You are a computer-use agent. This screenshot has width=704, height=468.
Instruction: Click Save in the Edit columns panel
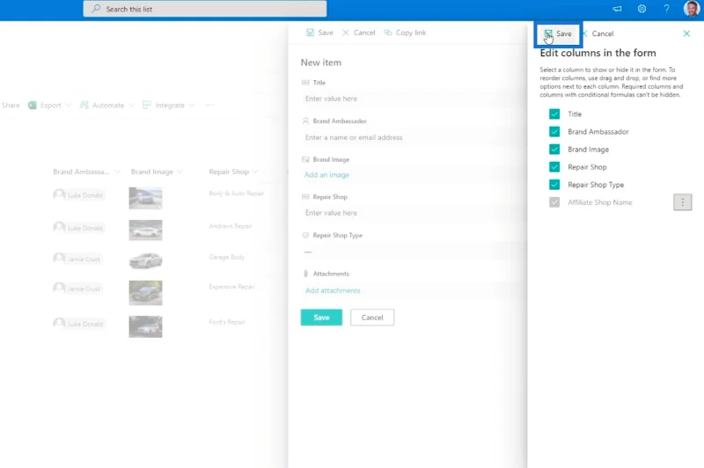[558, 33]
